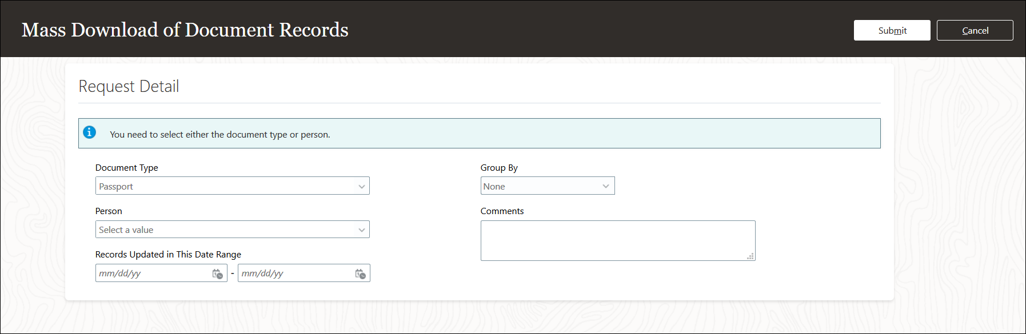Focus the Comments text area
The height and width of the screenshot is (334, 1026).
pos(618,240)
